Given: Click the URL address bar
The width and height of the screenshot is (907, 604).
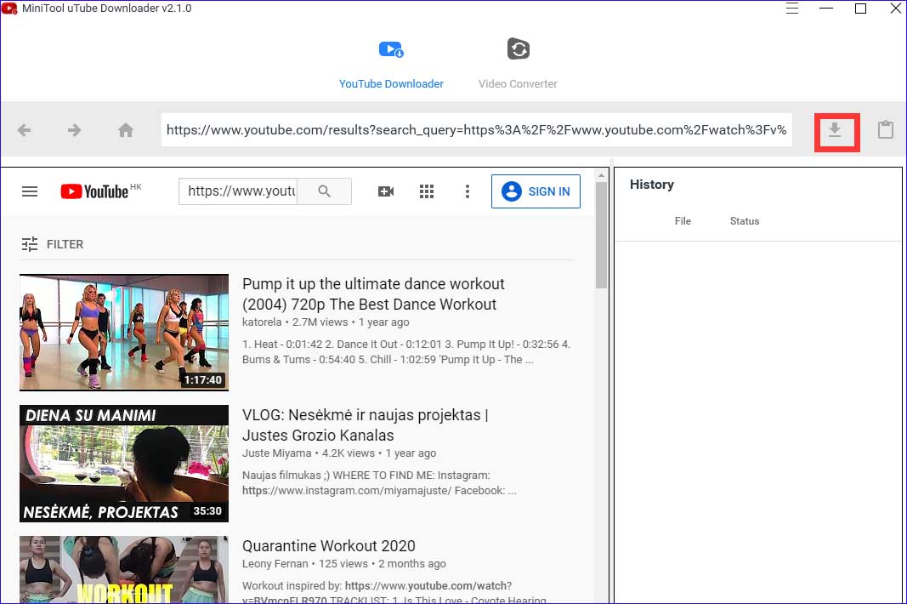Looking at the screenshot, I should 477,129.
